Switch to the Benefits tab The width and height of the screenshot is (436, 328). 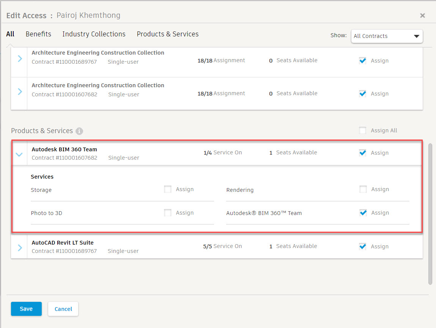[x=38, y=34]
